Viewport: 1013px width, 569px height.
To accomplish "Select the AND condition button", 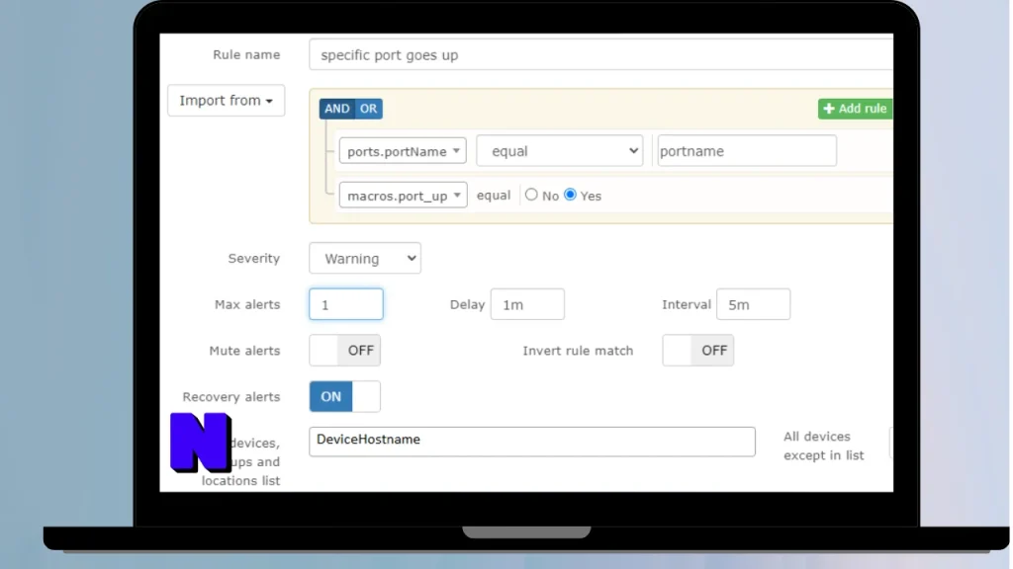I will (x=336, y=109).
